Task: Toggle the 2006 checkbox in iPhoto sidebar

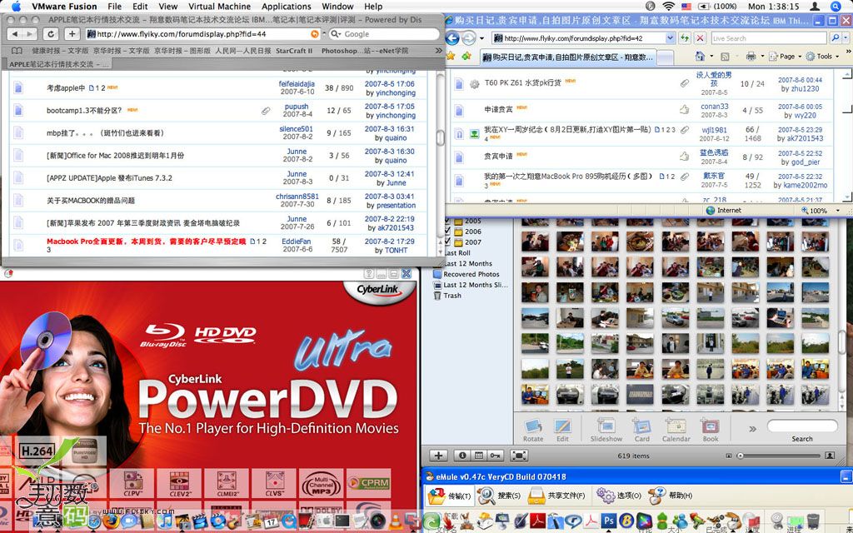Action: coord(447,232)
